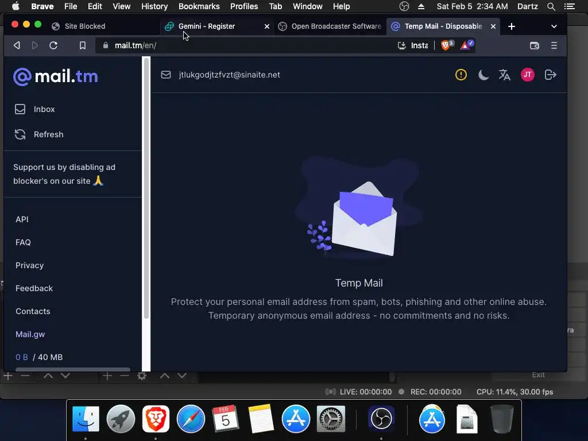
Task: Open the Control Center list icon in the menu bar
Action: coord(570,6)
